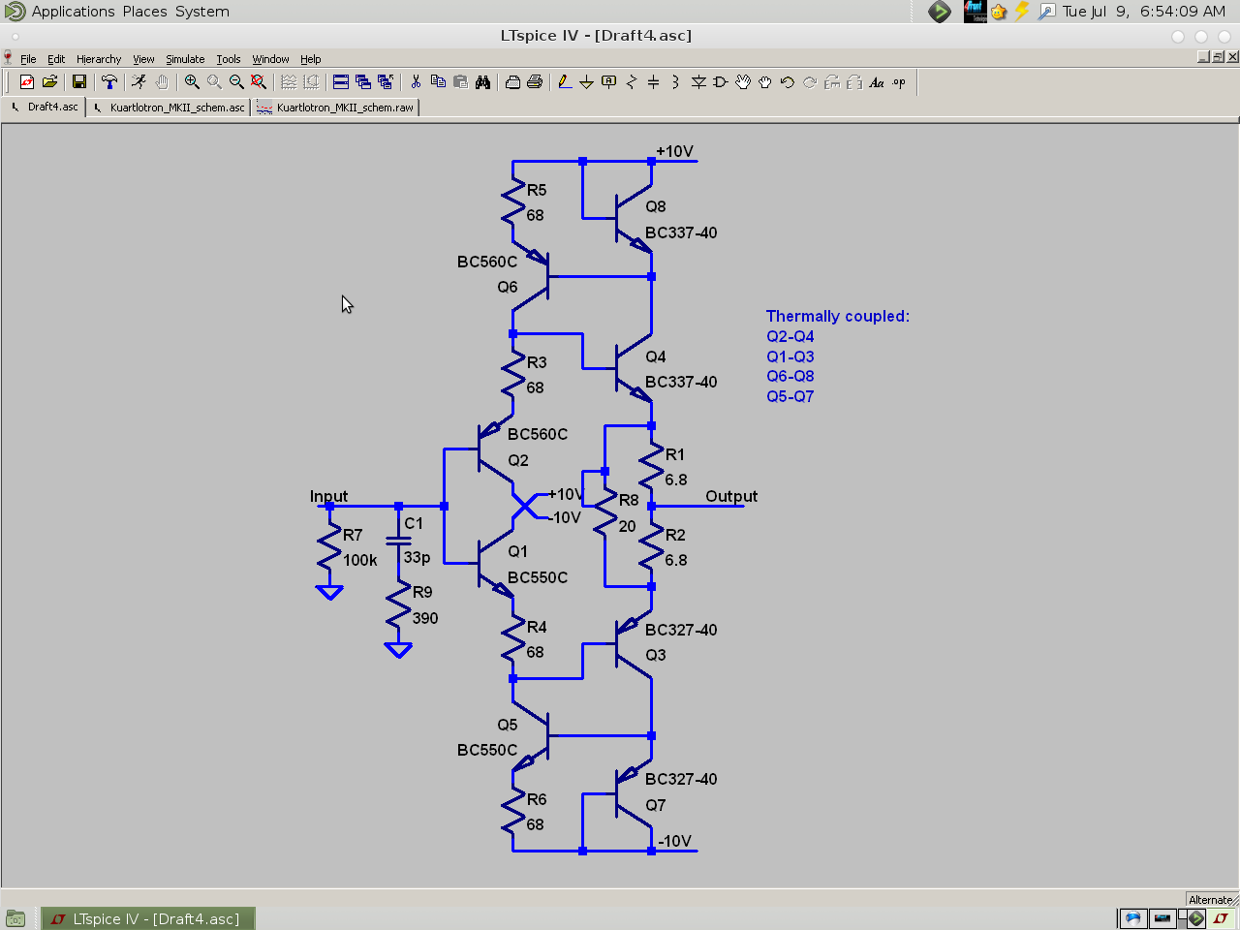Click the Halt hand icon
The width and height of the screenshot is (1240, 930).
(x=162, y=82)
